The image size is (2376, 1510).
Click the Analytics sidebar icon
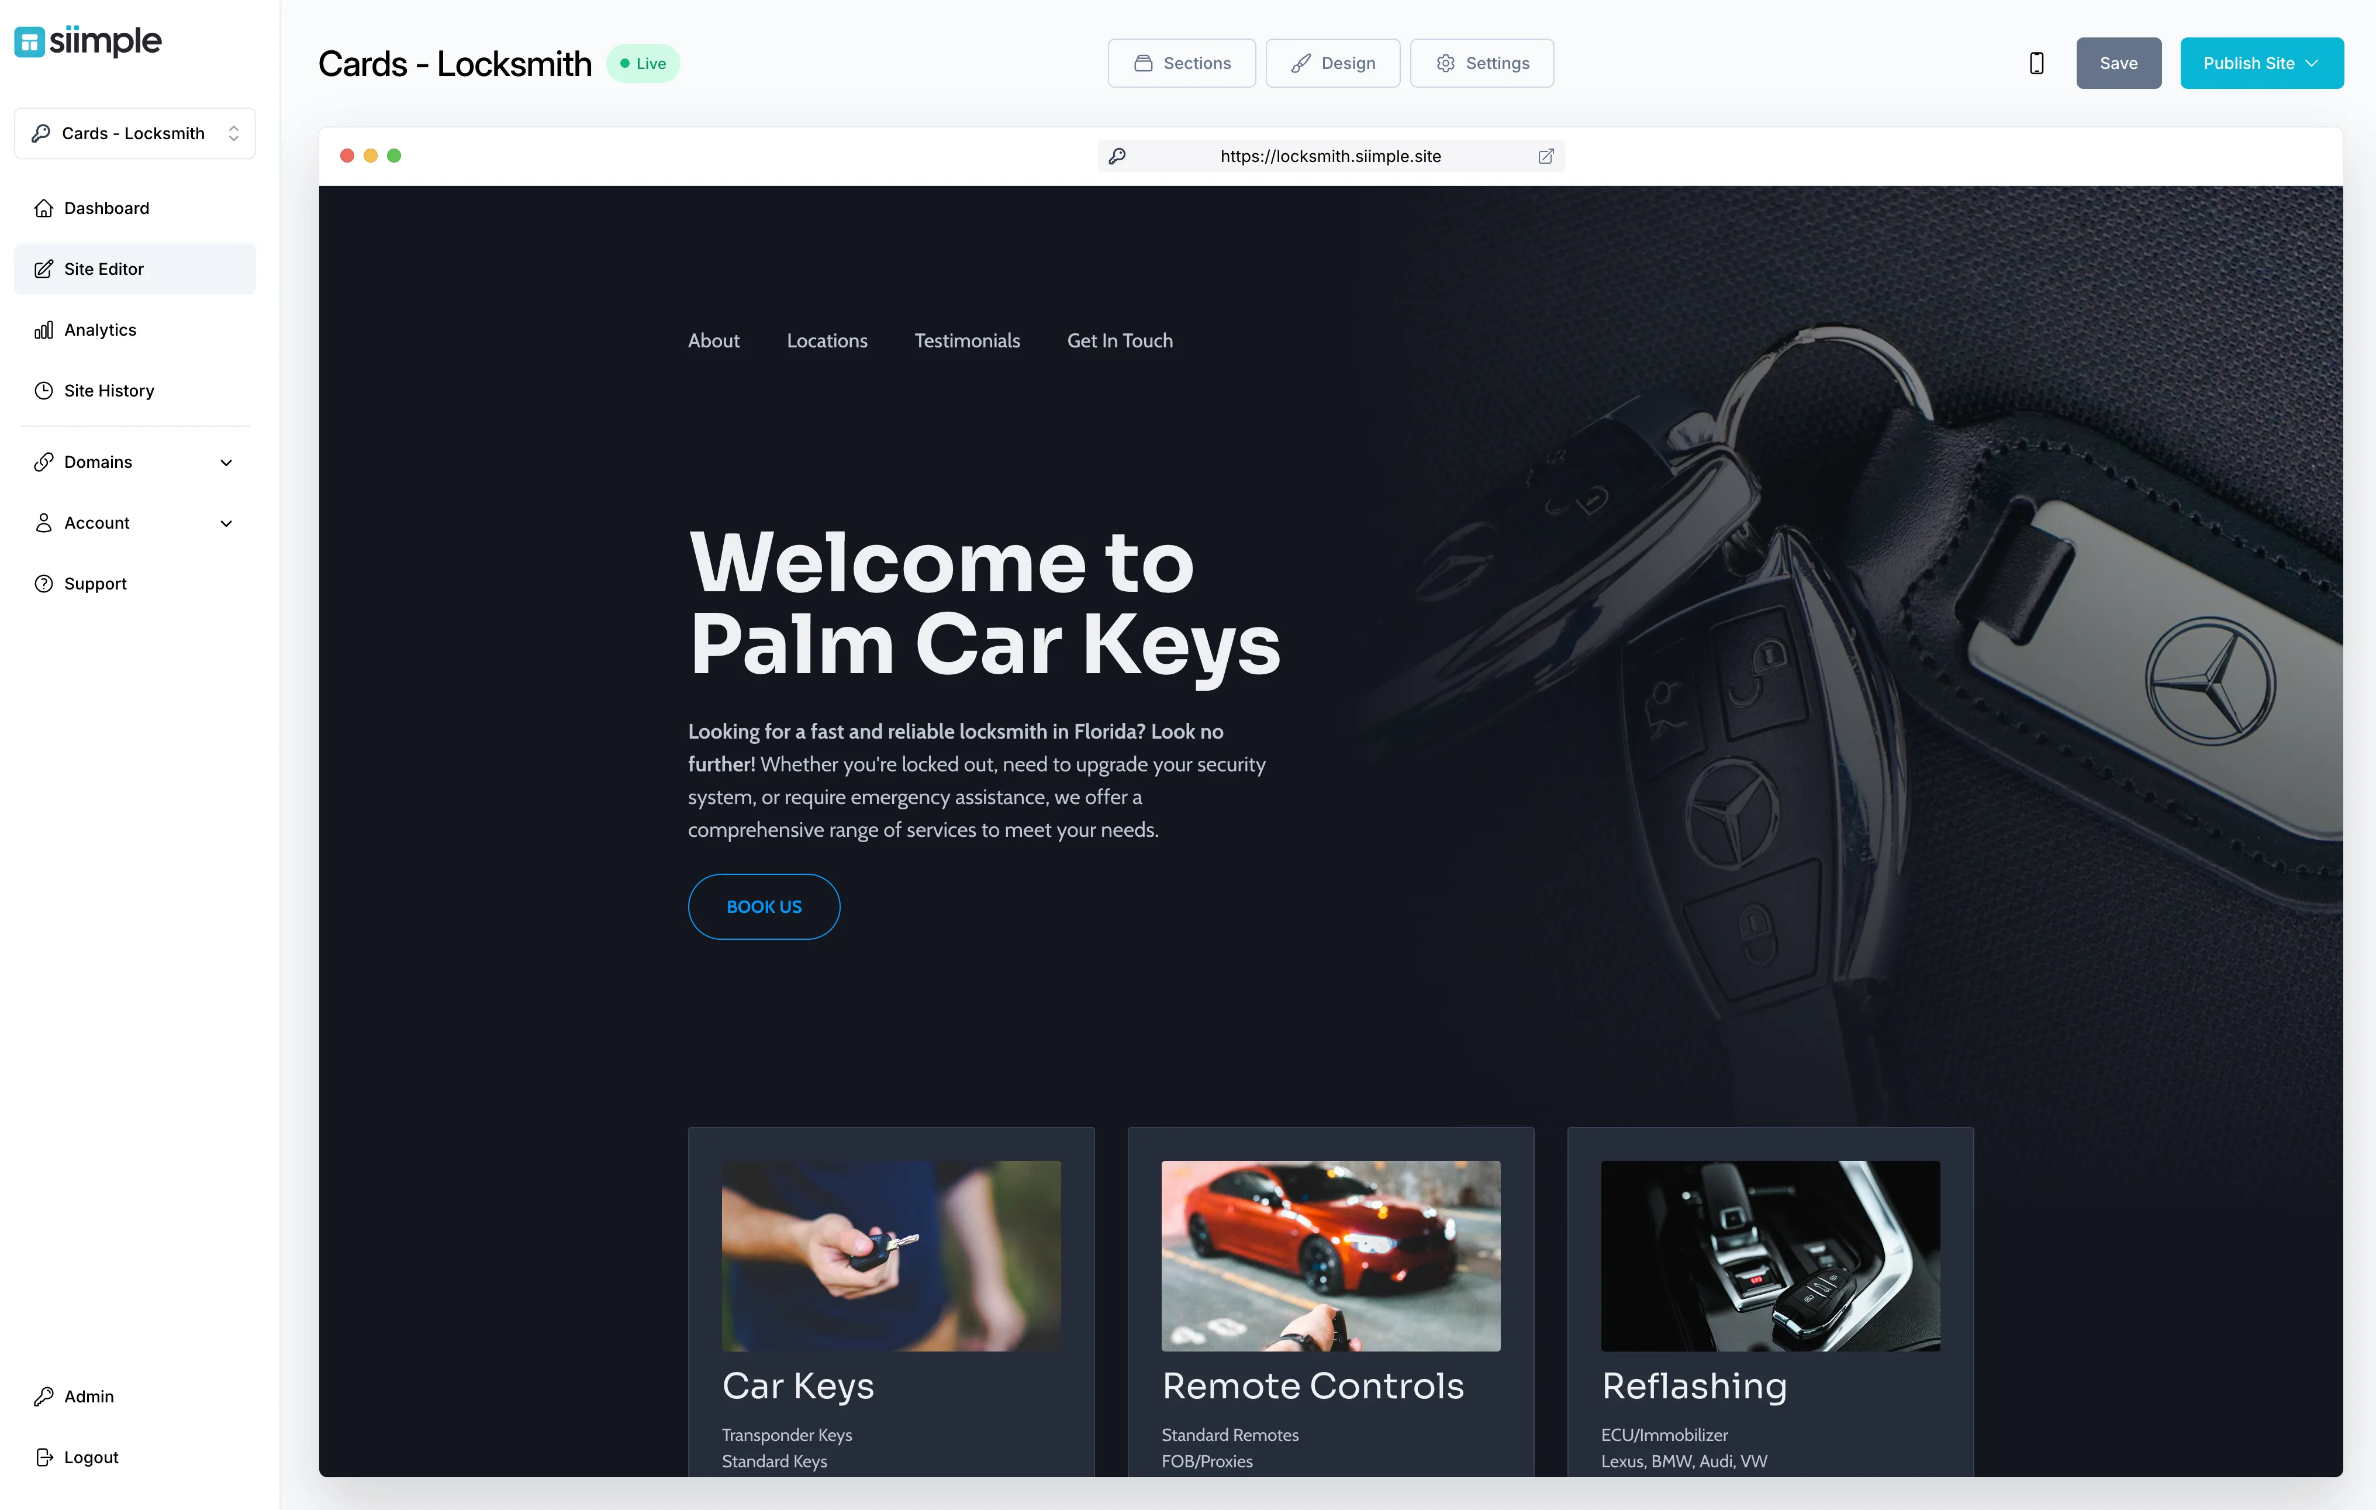(43, 329)
